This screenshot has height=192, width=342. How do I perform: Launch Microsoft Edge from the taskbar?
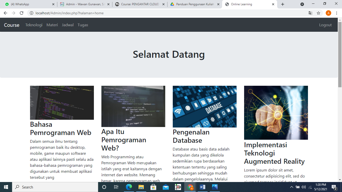point(129,187)
